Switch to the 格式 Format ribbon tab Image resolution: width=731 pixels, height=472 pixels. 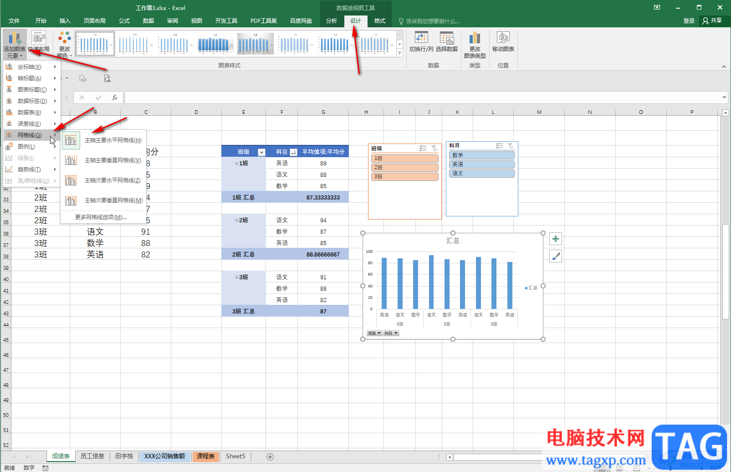(380, 21)
